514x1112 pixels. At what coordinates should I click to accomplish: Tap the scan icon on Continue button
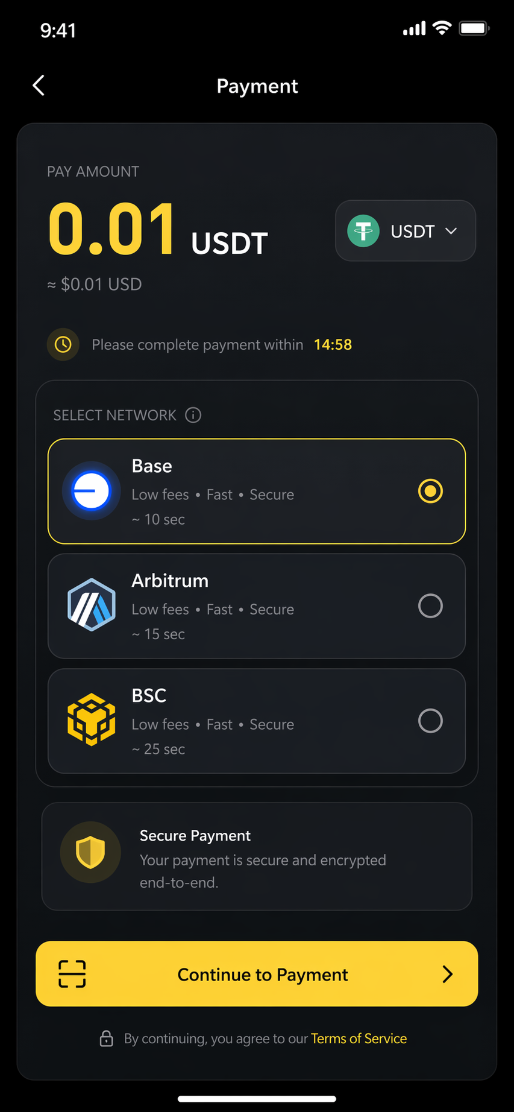click(72, 974)
